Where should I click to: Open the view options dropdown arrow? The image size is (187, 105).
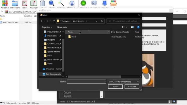click(x=127, y=27)
